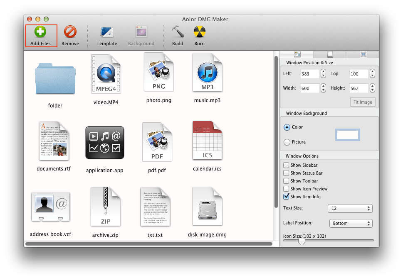This screenshot has height=280, width=403.
Task: Click the window background color swatch
Action: 347,135
